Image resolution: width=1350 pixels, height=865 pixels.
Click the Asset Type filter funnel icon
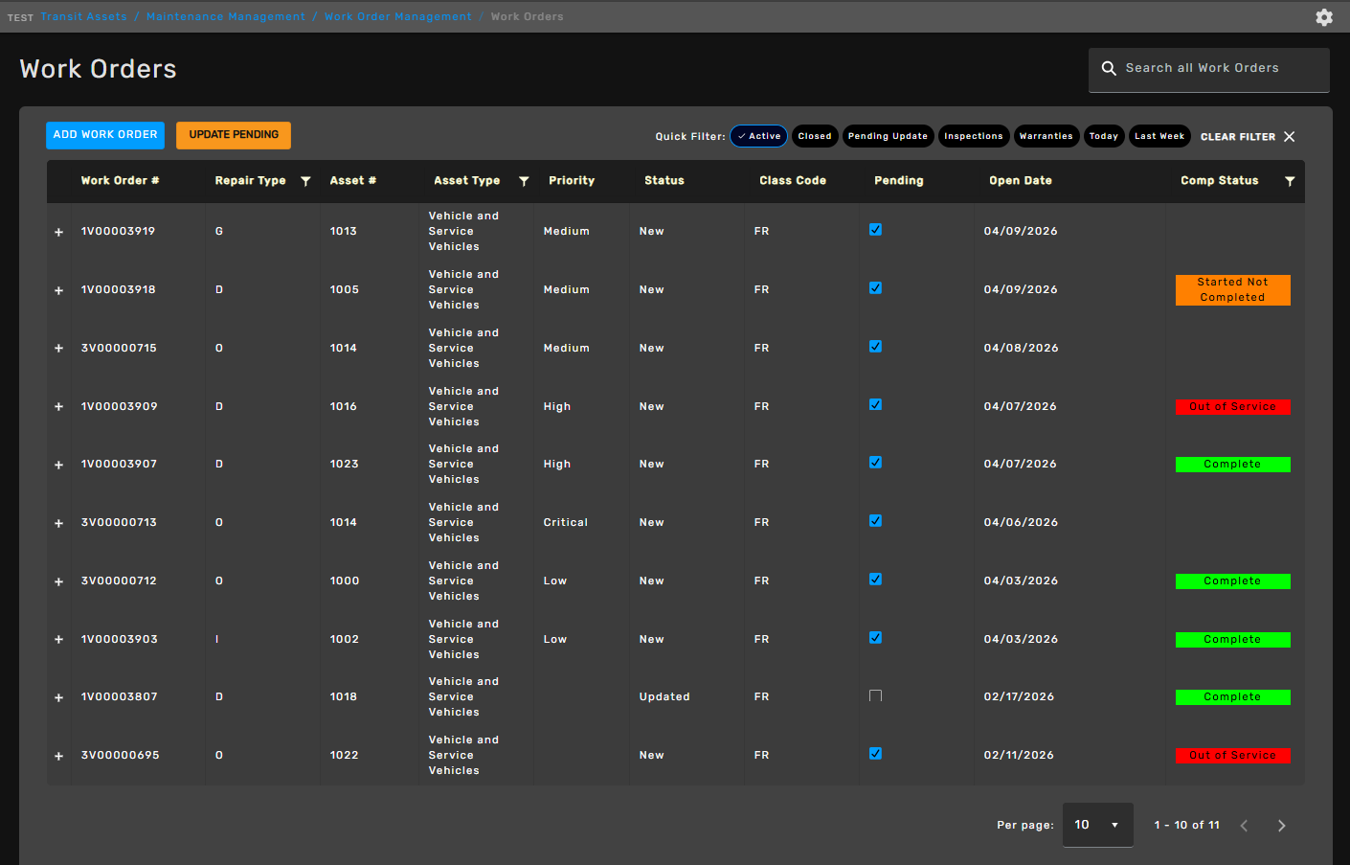[x=524, y=181]
